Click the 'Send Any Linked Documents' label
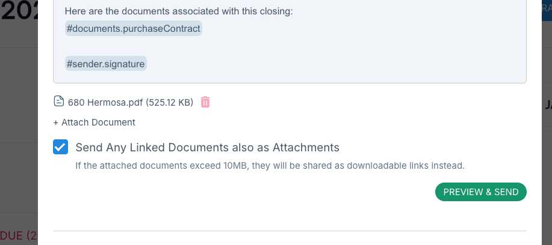Image resolution: width=552 pixels, height=245 pixels. (x=207, y=147)
